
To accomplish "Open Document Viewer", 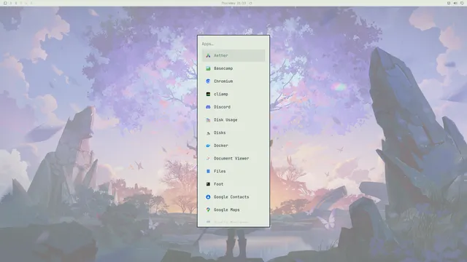I will tap(233, 159).
